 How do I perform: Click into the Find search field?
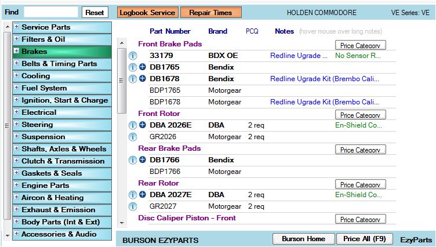tap(51, 12)
